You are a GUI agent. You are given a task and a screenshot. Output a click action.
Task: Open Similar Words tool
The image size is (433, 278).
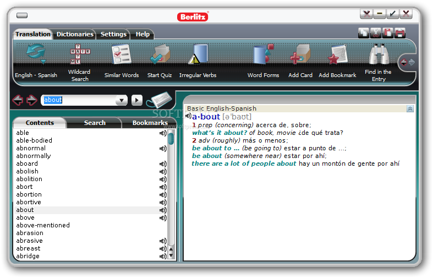point(121,53)
